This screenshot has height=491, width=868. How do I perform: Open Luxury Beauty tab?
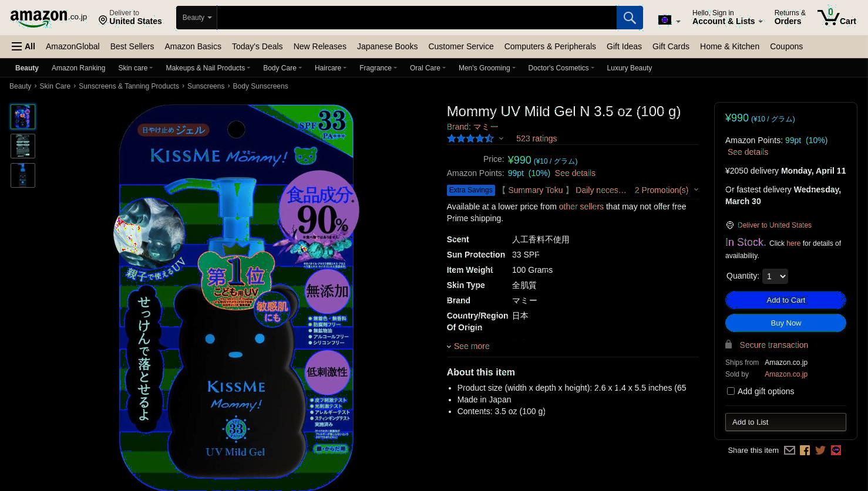click(629, 68)
